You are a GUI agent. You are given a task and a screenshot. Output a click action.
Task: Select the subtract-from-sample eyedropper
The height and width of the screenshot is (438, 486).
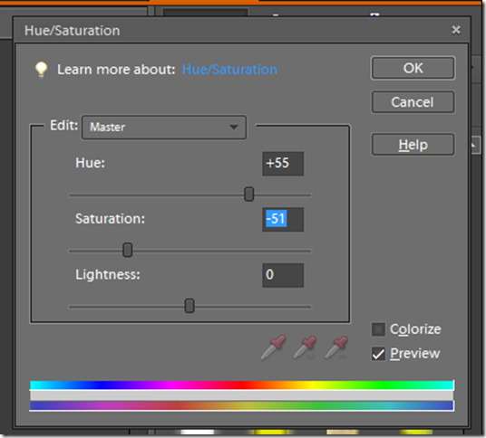click(336, 348)
